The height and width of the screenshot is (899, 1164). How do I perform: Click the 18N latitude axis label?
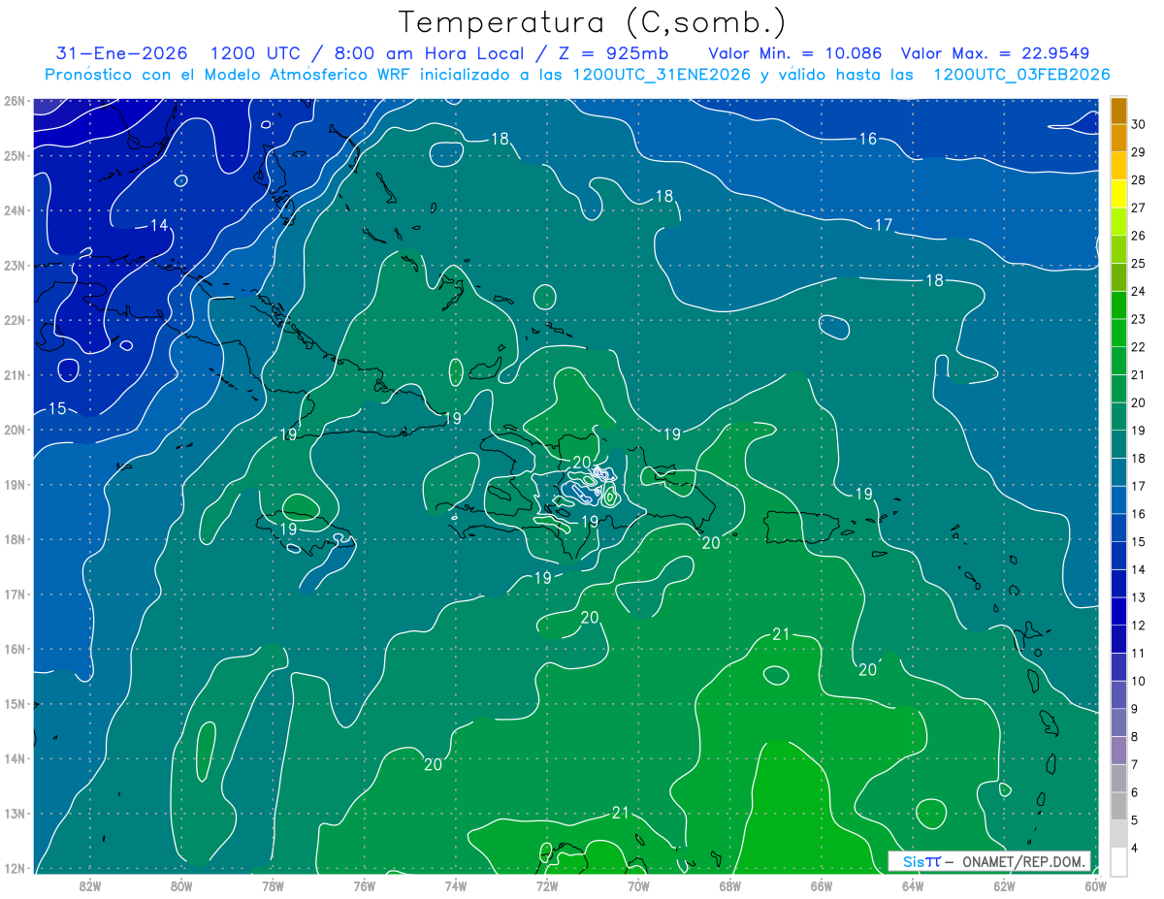[14, 539]
